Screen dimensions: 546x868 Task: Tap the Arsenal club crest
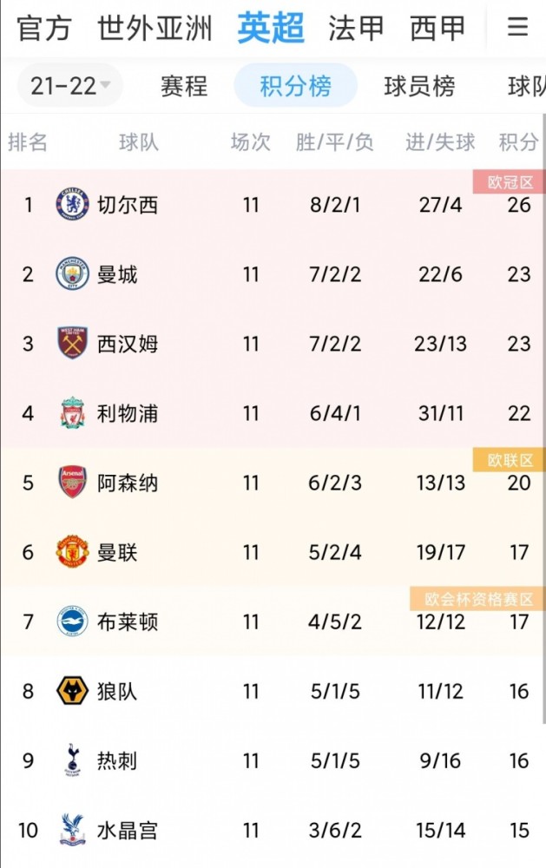[x=73, y=482]
